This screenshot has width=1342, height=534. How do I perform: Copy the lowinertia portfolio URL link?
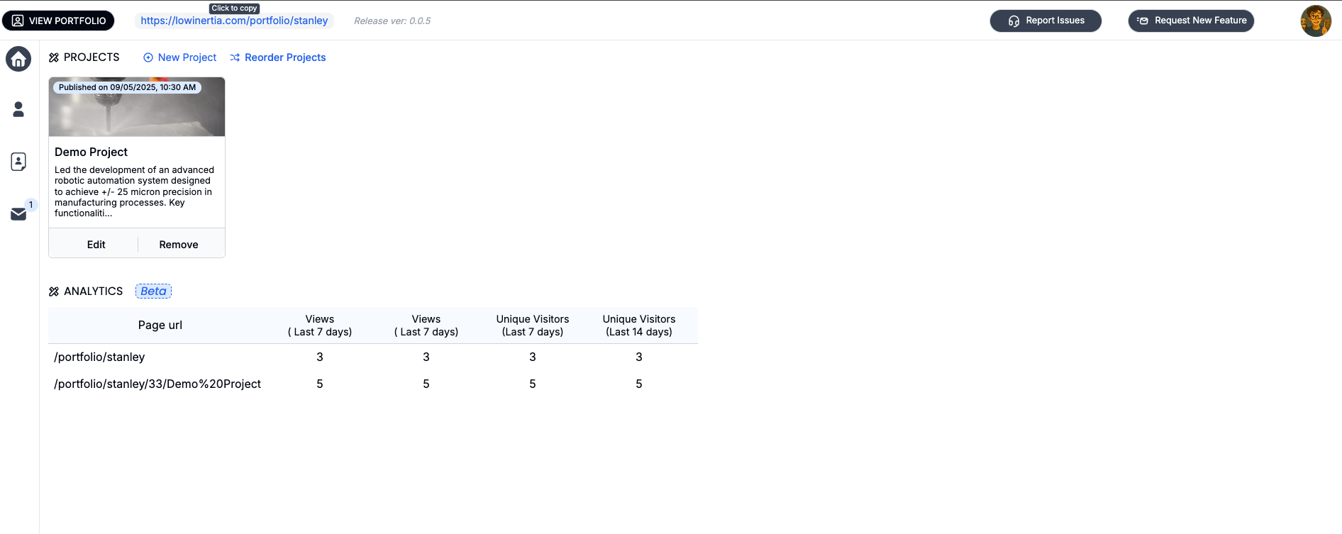pyautogui.click(x=234, y=21)
